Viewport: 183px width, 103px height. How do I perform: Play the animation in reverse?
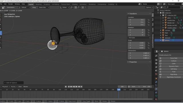[74, 86]
